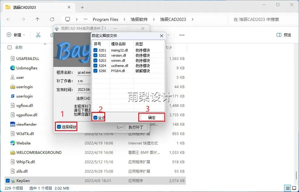Open the cut scissors tool in Explorer toolbar

(x=38, y=35)
